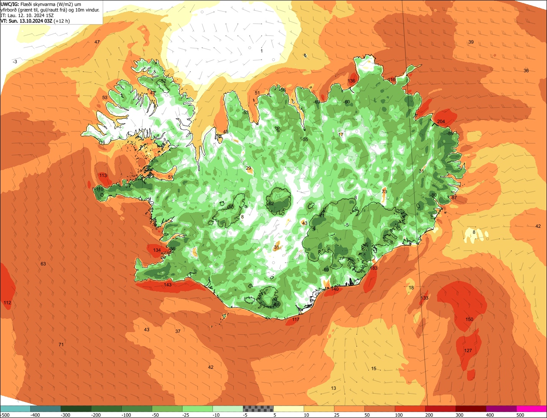Image resolution: width=547 pixels, height=418 pixels.
Task: Click the '48' value by the western bay
Action: point(226,132)
